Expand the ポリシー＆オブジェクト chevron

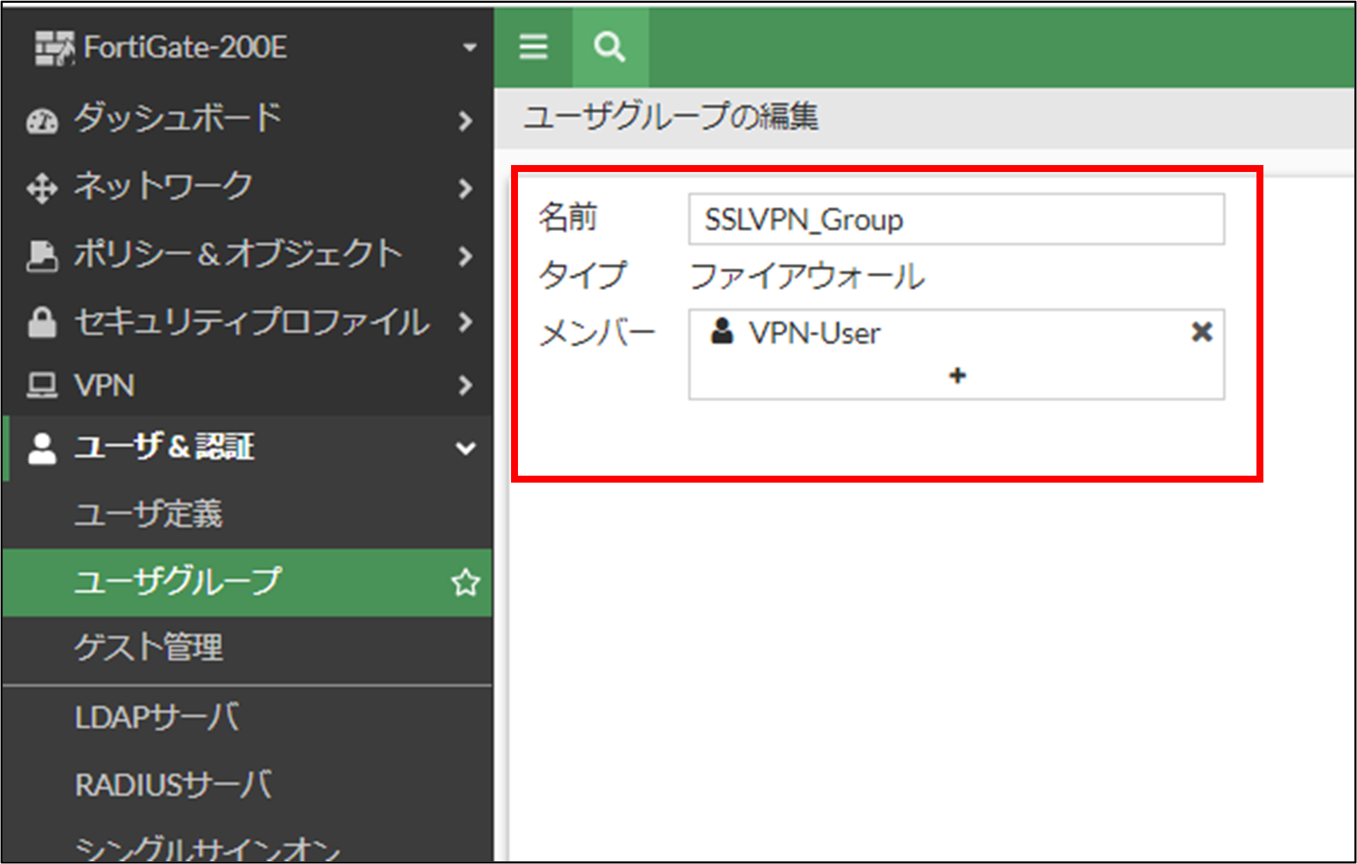(466, 256)
